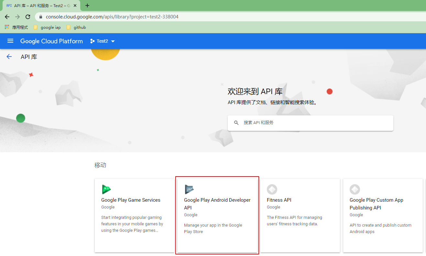Click the browser forward button
The image size is (426, 256).
tap(17, 17)
